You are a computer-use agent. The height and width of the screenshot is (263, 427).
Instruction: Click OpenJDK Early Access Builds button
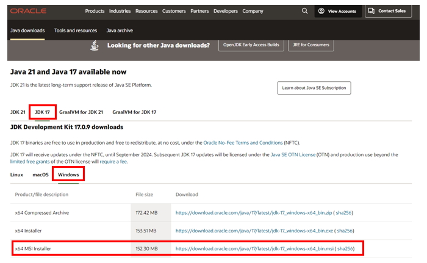[251, 45]
